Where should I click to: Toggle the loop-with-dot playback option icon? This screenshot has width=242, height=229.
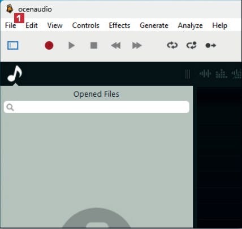tap(192, 45)
